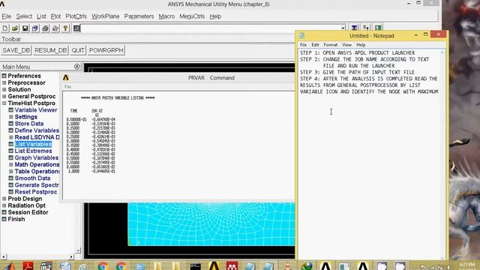Click the Pan-Zoom-Rotate toolbar icon
The height and width of the screenshot is (270, 480).
pyautogui.click(x=35, y=28)
